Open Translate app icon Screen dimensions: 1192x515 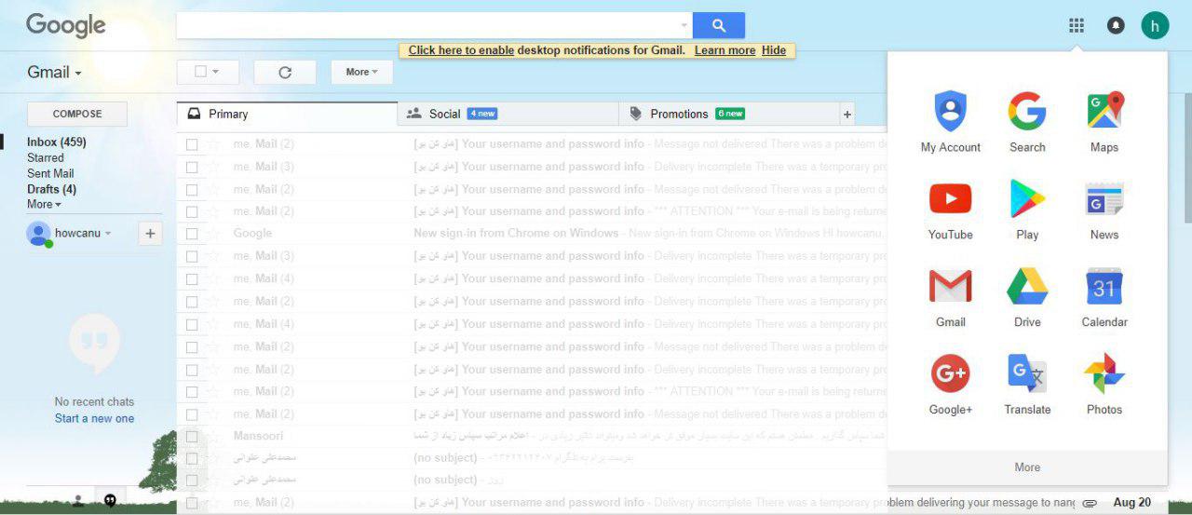coord(1027,385)
